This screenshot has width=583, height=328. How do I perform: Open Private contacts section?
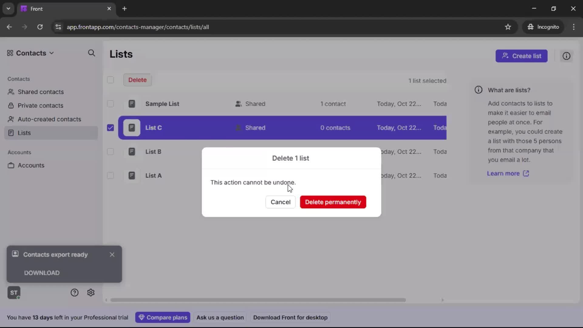[40, 105]
